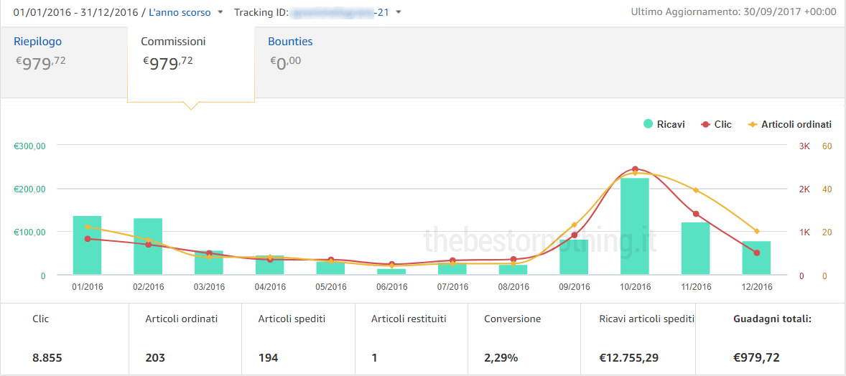Click the 03/2016 revenue bar

click(209, 263)
